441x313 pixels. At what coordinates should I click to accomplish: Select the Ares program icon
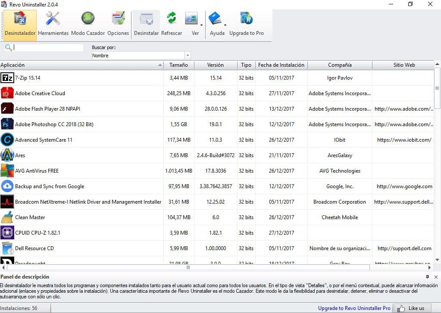coord(7,155)
